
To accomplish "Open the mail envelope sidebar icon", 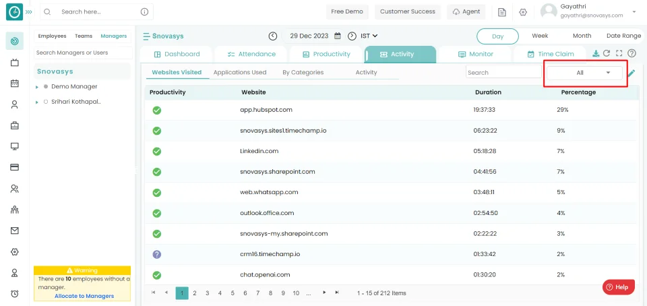I will (14, 231).
